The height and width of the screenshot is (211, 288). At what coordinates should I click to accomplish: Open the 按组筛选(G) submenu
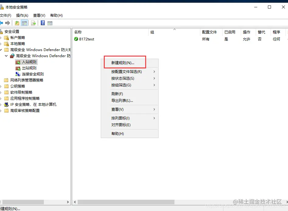click(129, 85)
